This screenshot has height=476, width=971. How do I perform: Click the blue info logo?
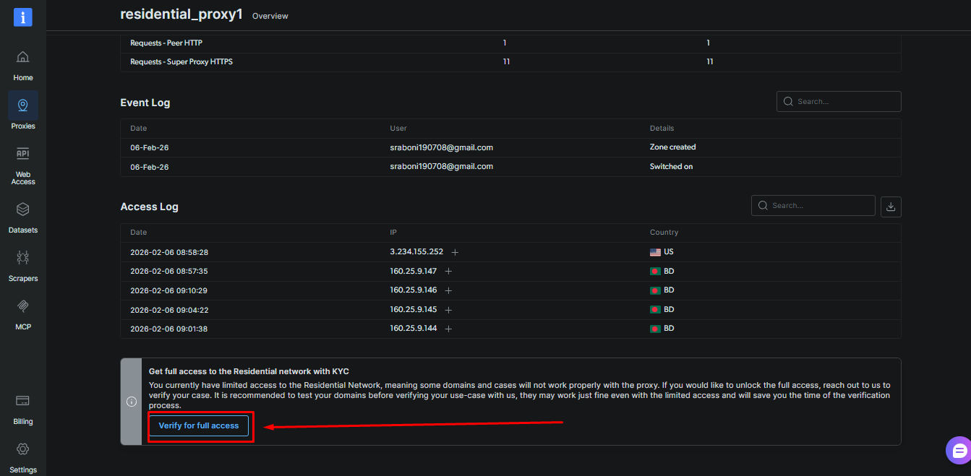coord(23,17)
